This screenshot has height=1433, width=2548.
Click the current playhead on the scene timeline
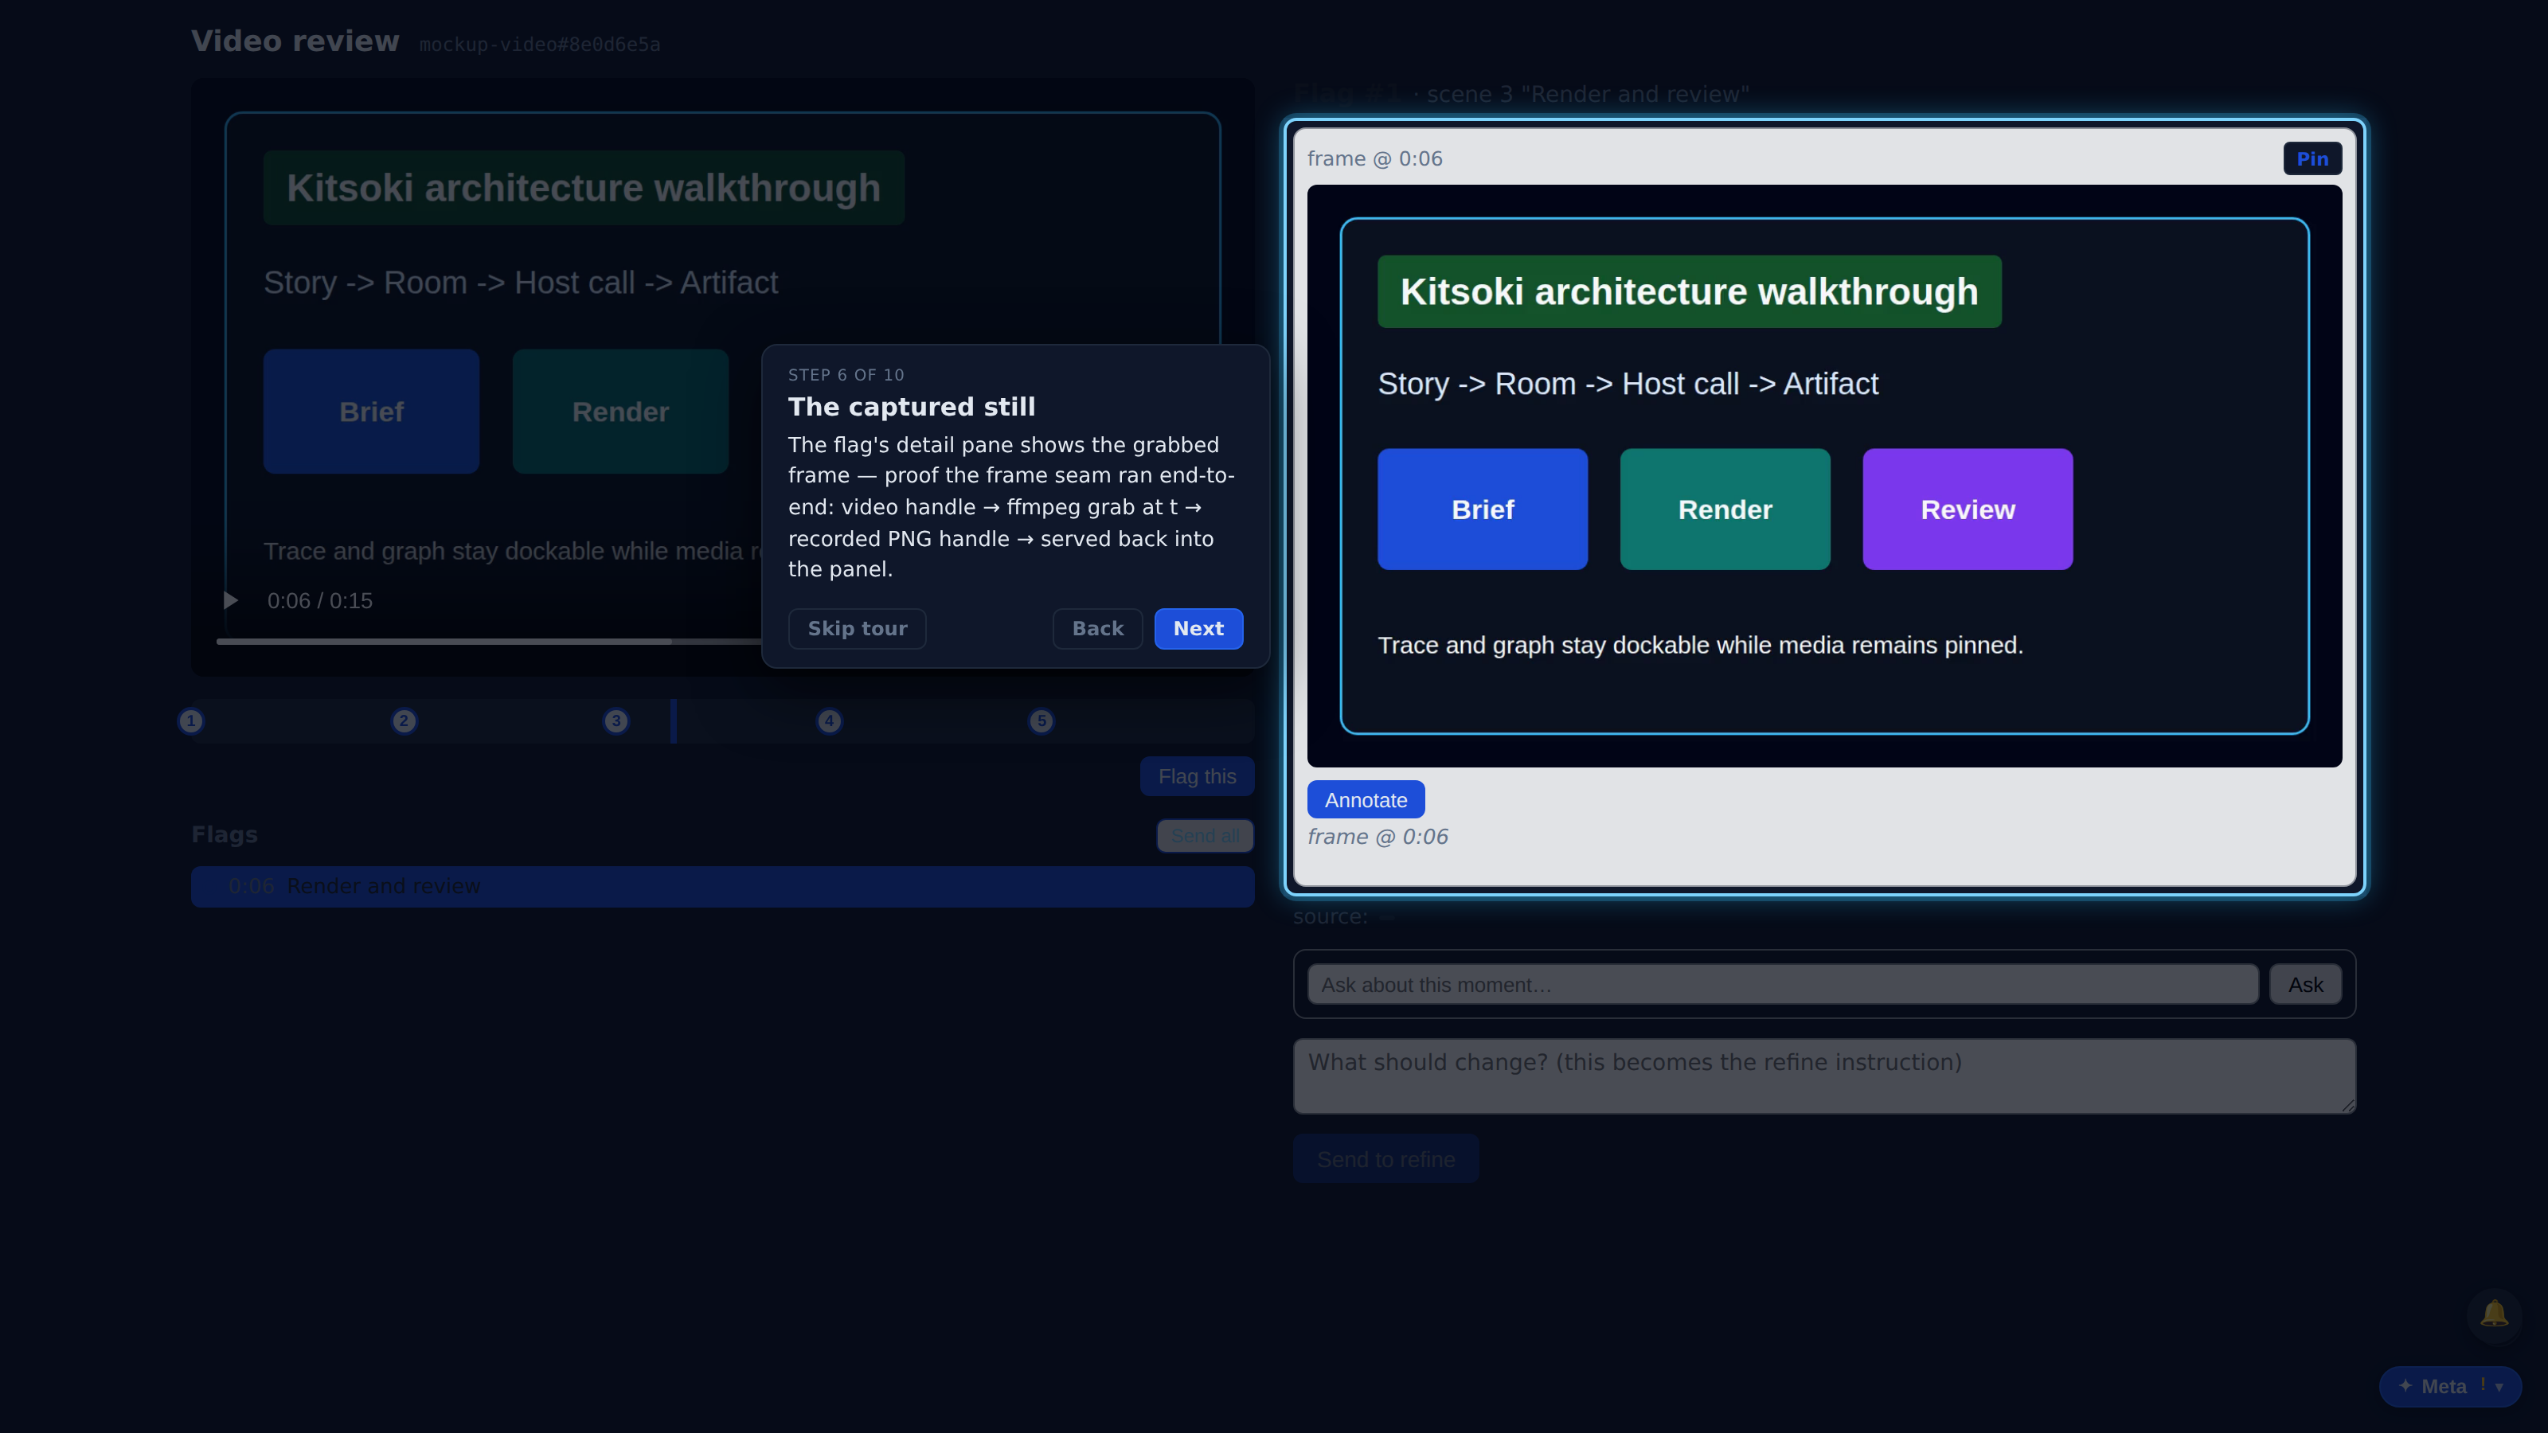click(x=674, y=721)
